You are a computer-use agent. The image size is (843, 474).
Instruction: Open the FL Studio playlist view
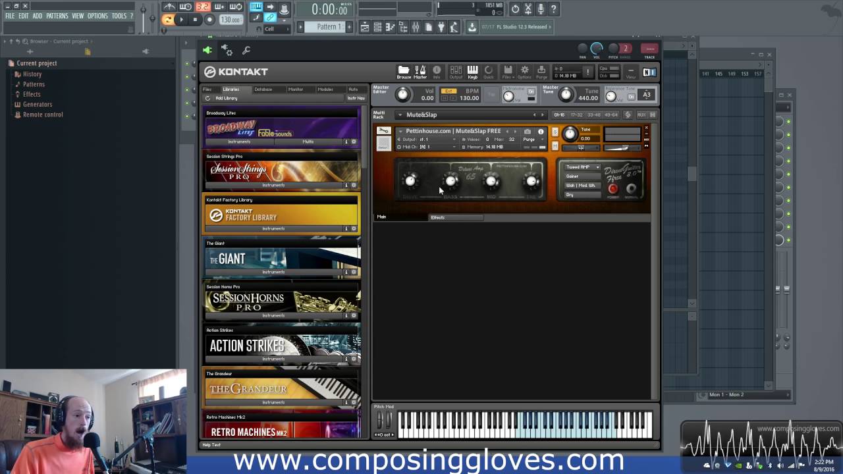[364, 27]
